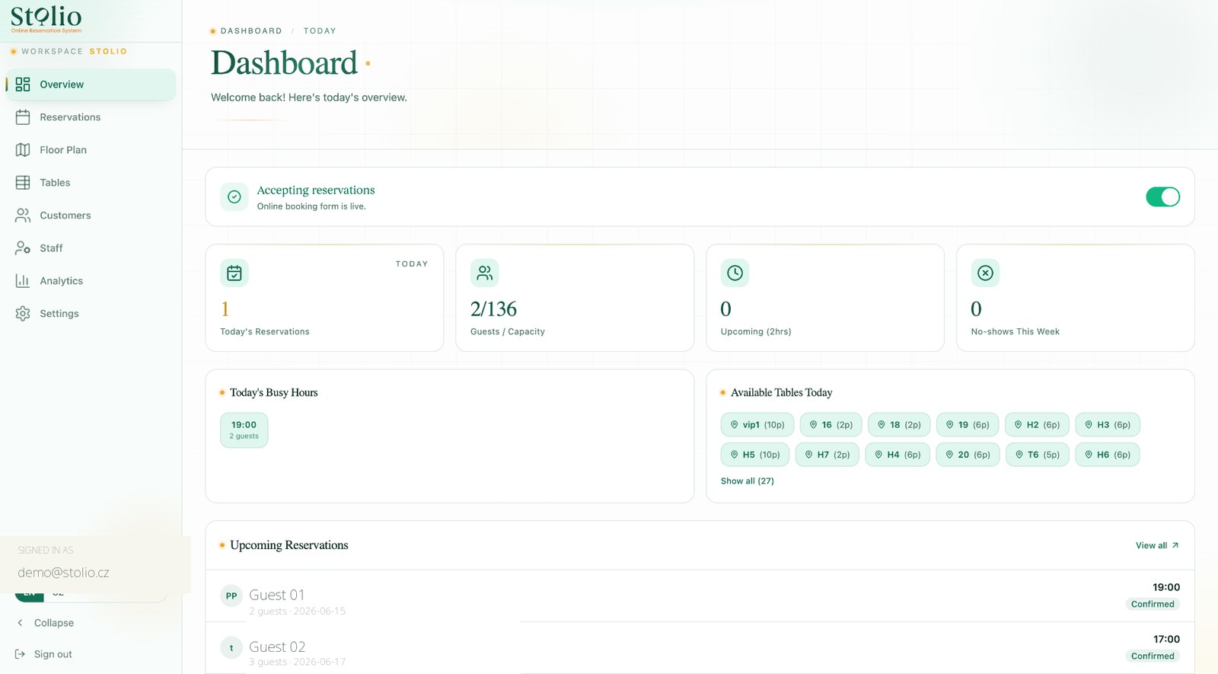Click the TODAY breadcrumb
Viewport: 1218px width, 674px height.
pos(320,31)
